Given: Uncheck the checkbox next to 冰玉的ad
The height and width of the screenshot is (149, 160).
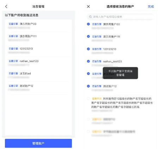Looking at the screenshot, I should [88, 74].
